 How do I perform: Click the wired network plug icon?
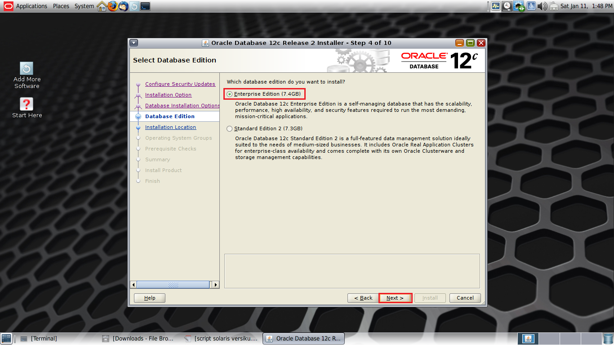(553, 6)
